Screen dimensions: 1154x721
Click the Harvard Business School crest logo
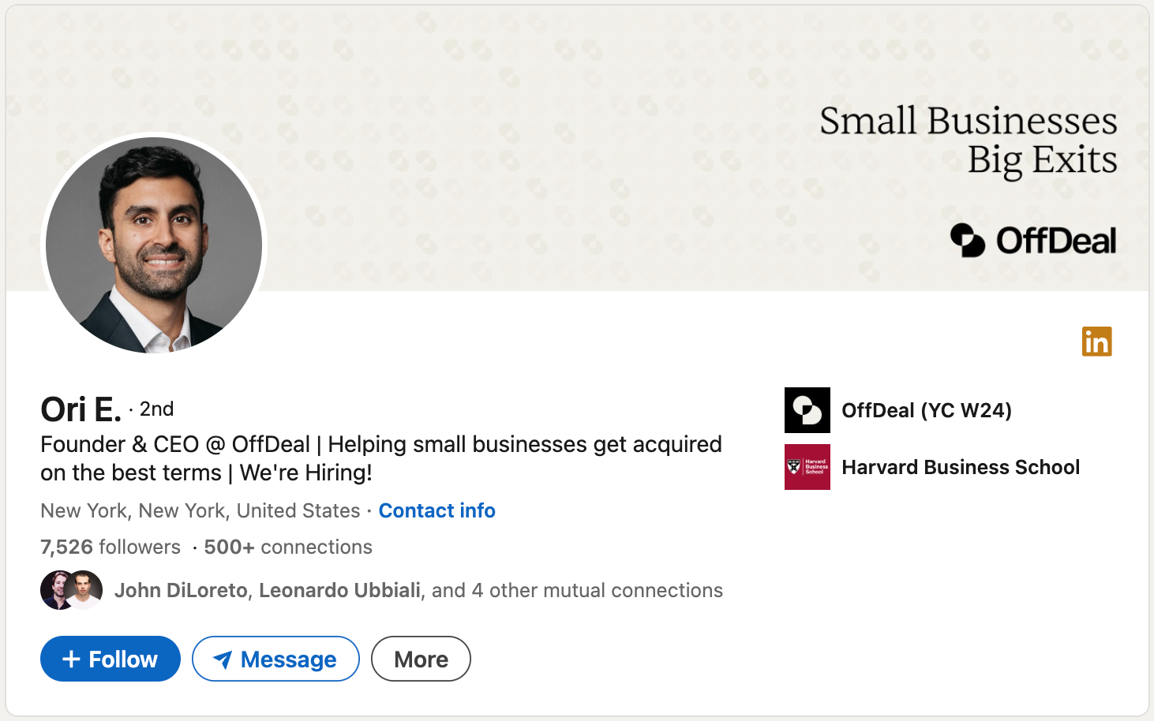click(806, 467)
